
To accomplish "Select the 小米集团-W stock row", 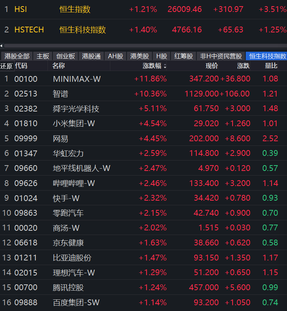I will 143,123.
